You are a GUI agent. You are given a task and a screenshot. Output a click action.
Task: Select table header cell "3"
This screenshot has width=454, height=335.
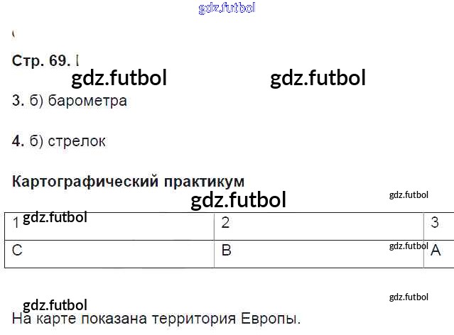coord(439,224)
